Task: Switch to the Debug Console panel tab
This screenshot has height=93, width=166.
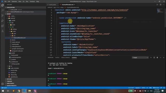Action: [65, 58]
